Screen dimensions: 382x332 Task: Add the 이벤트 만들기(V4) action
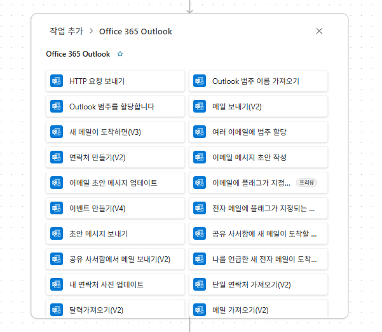coord(115,208)
